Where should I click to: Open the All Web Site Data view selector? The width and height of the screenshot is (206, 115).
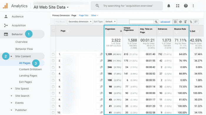click(51, 7)
